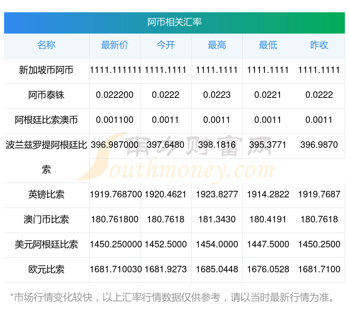Select the 欧元比索 lowest value 1676.0528
Screen dimensions: 349x310
tap(268, 269)
